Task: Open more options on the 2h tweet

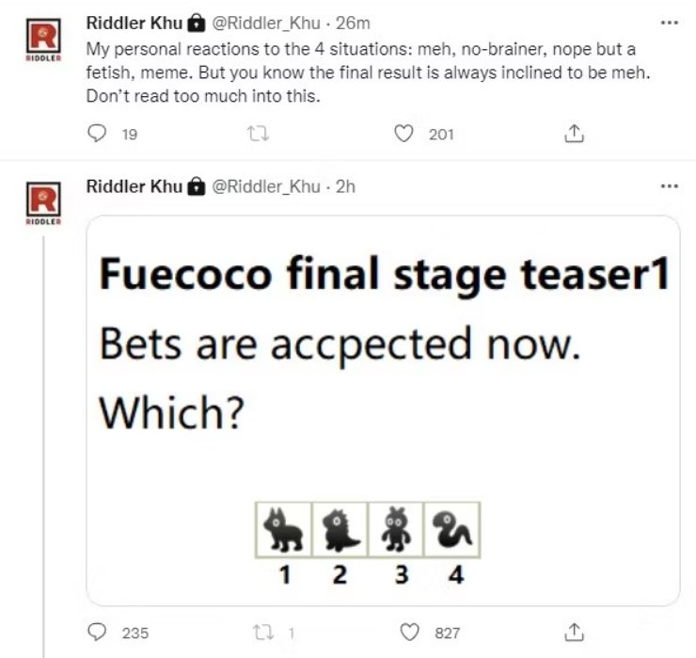Action: [x=669, y=185]
